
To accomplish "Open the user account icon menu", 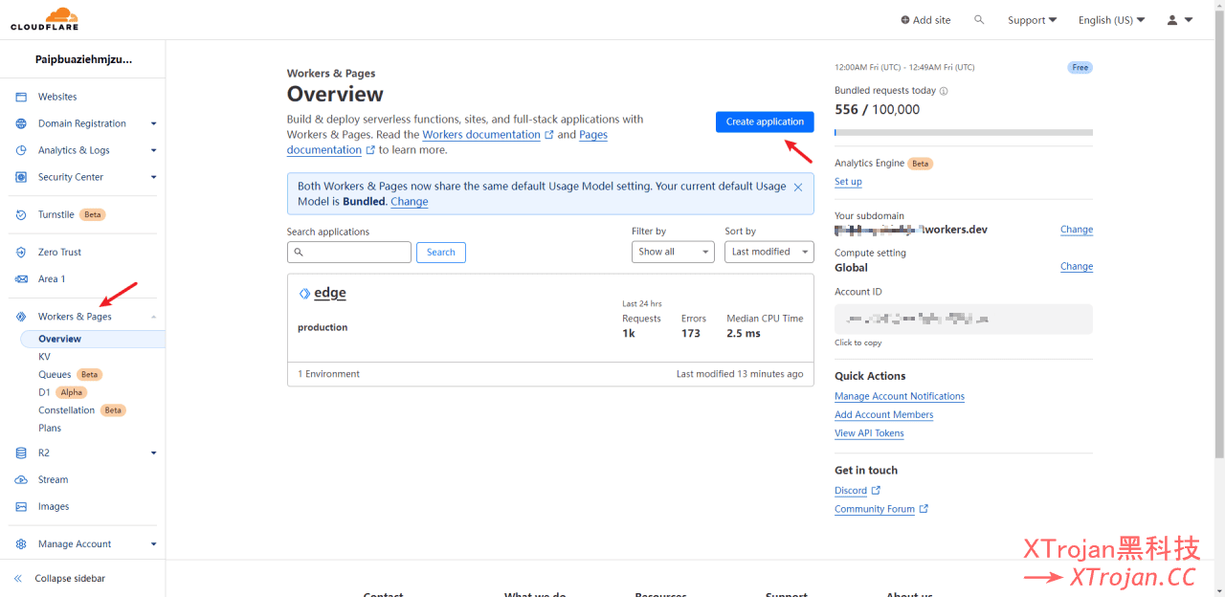I will 1180,19.
